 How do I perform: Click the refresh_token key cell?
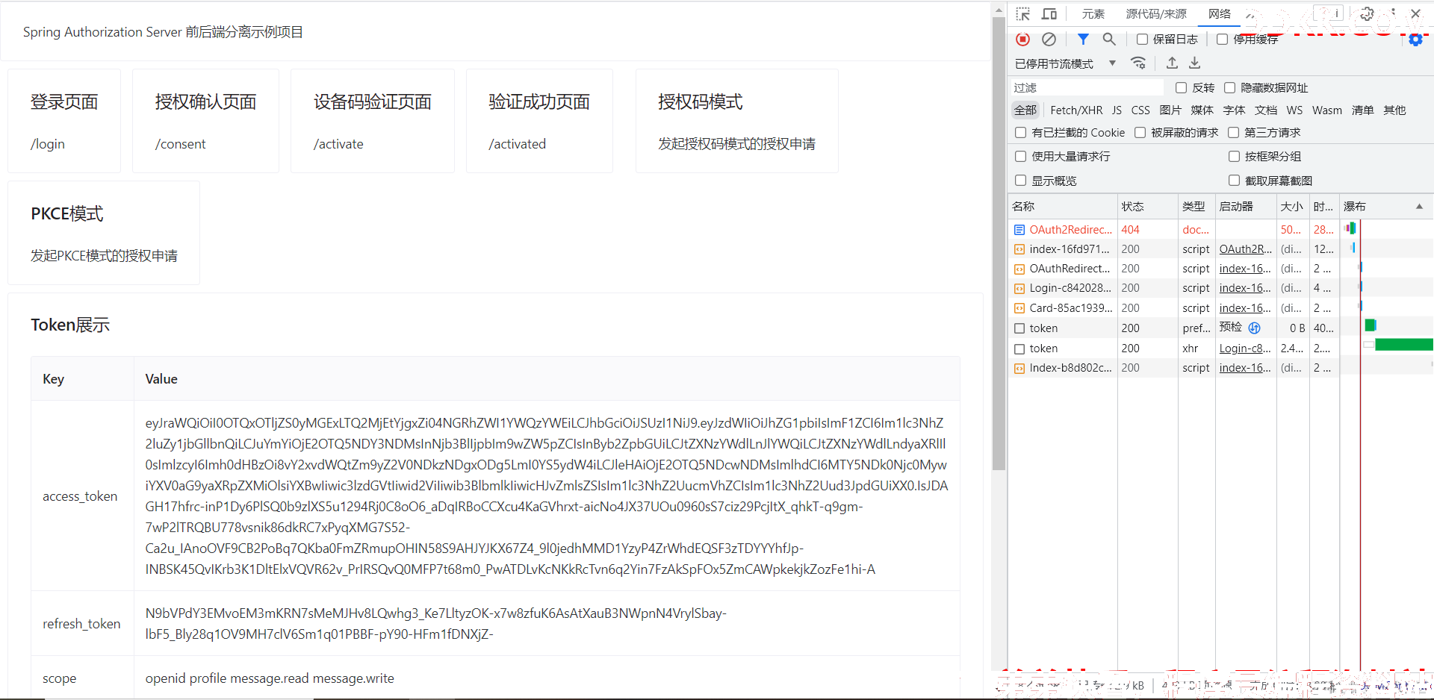tap(82, 624)
